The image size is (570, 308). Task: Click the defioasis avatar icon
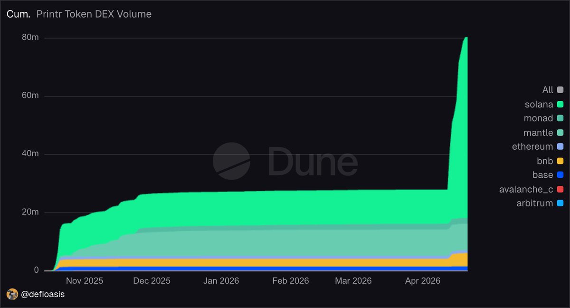click(x=12, y=294)
